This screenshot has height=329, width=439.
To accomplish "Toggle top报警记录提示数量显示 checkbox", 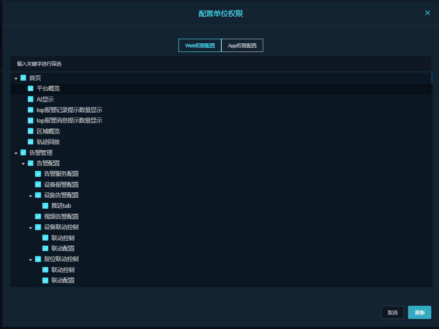I will 31,110.
